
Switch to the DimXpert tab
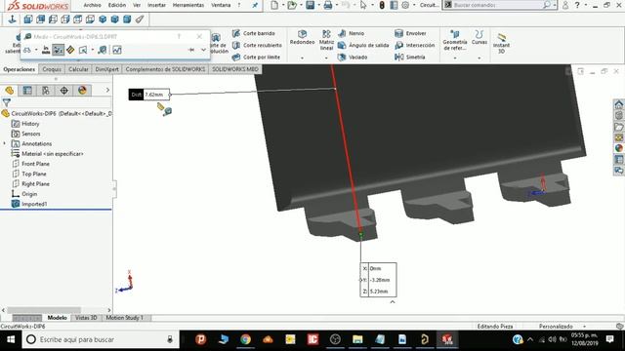tap(106, 69)
